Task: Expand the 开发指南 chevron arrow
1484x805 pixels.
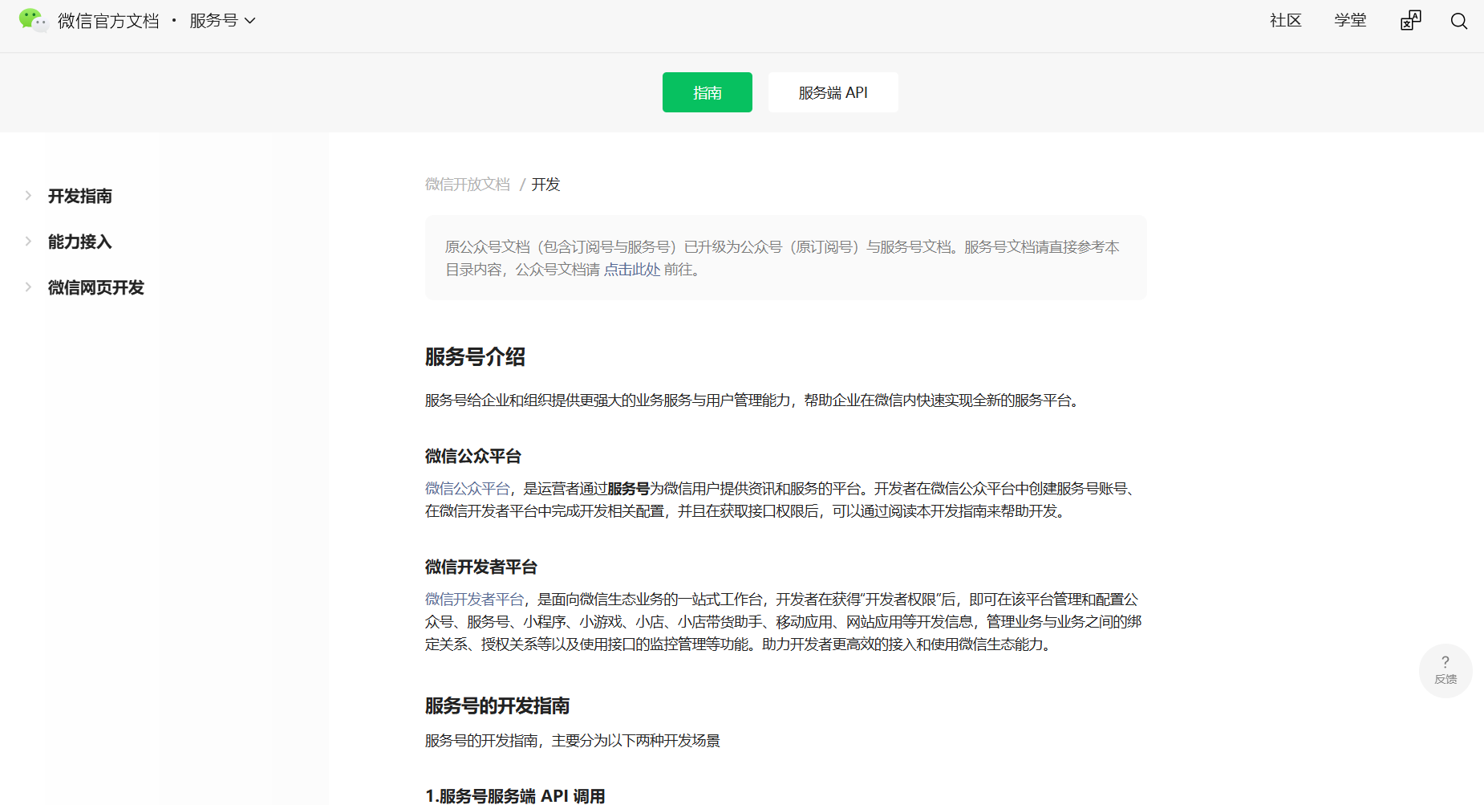Action: point(28,196)
